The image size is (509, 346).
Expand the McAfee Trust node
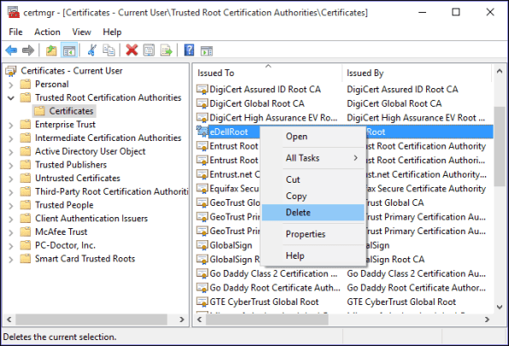[x=11, y=232]
